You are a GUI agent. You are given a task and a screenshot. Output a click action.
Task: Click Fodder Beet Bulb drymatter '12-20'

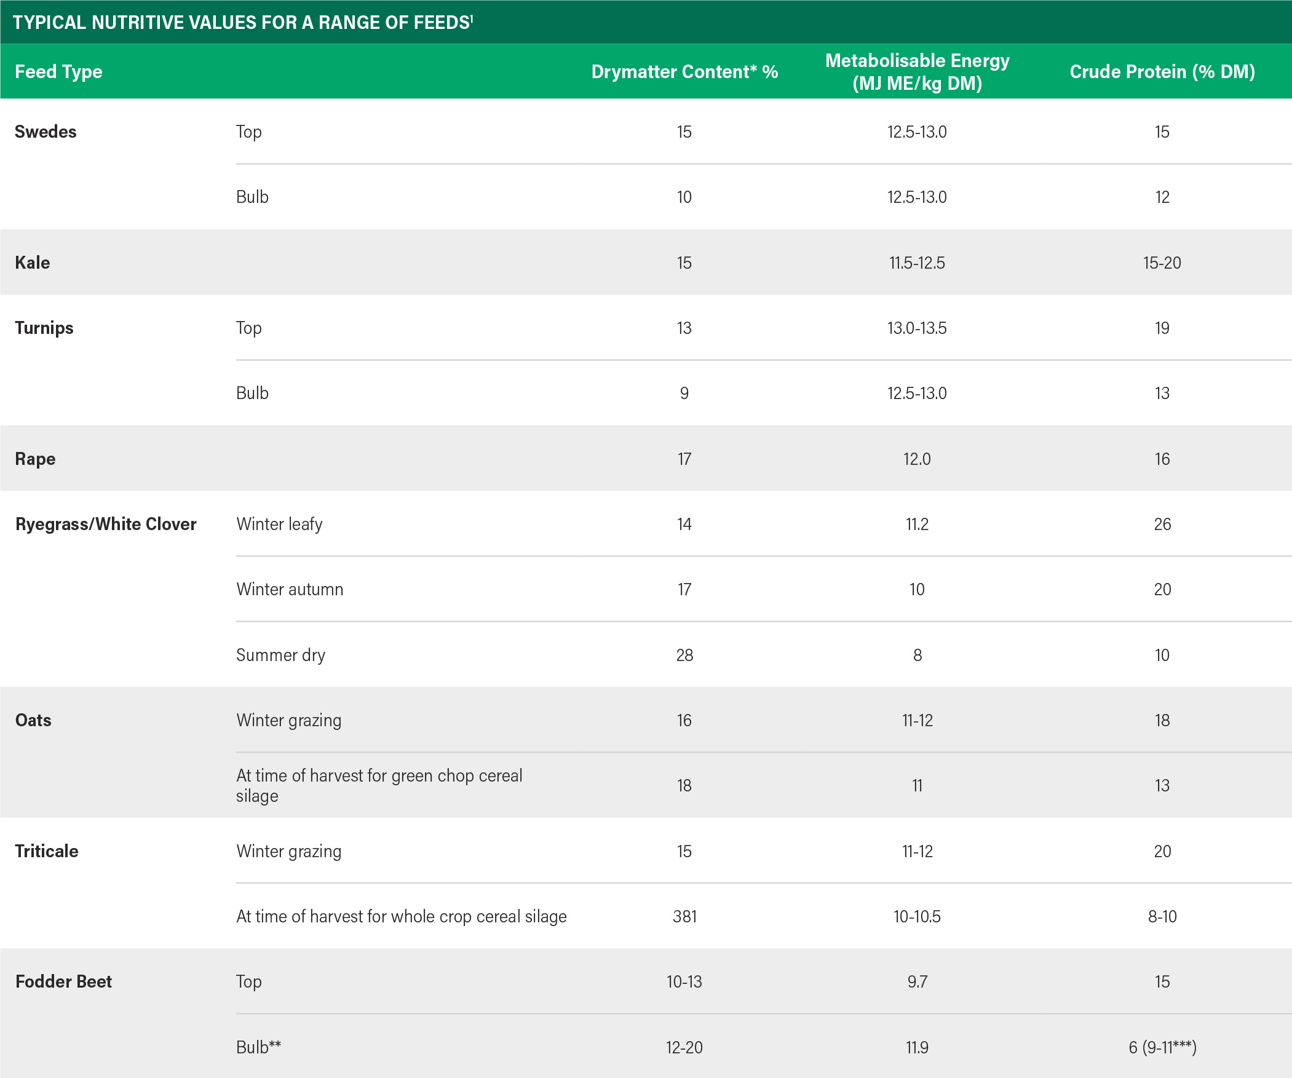[x=684, y=1047]
